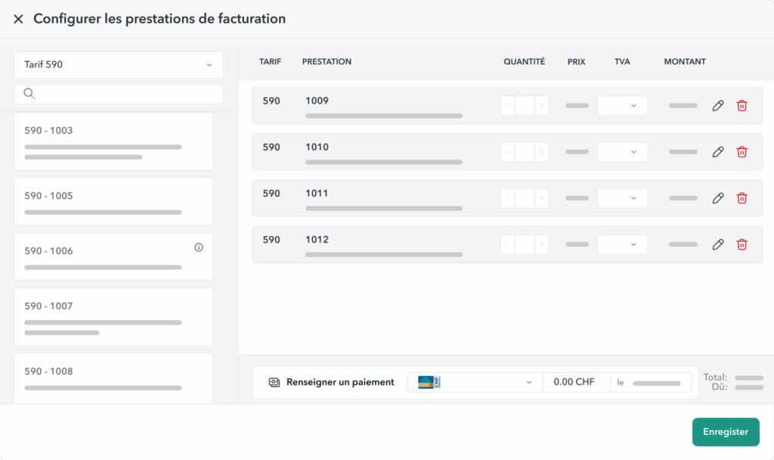Increase quantity of prestation 1011
The height and width of the screenshot is (460, 774).
click(x=541, y=198)
